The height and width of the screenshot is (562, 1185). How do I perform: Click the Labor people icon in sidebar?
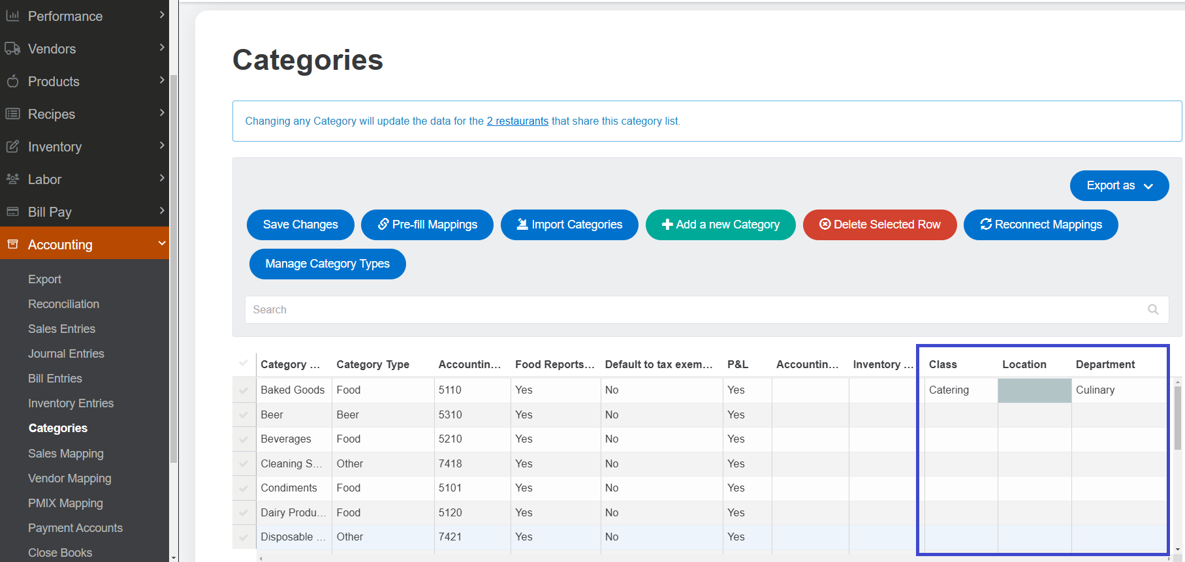(12, 179)
